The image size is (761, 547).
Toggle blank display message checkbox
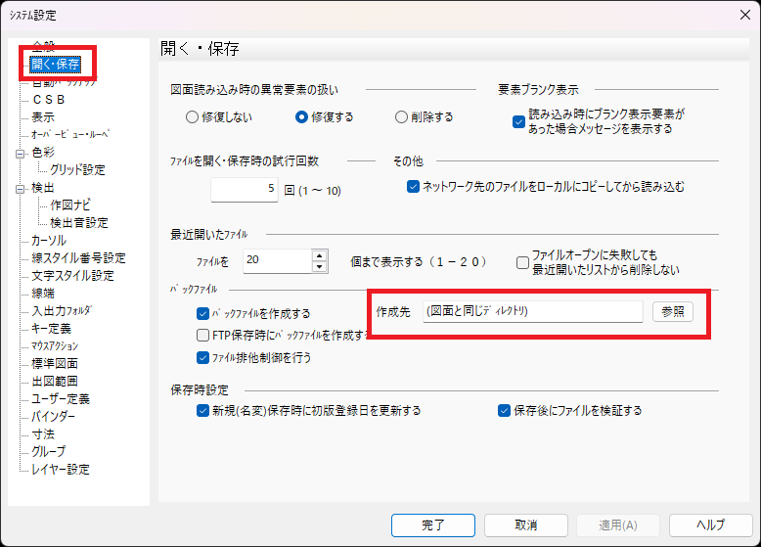518,121
